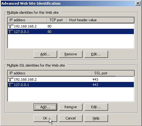Edit the selected SSL identity

pyautogui.click(x=96, y=107)
